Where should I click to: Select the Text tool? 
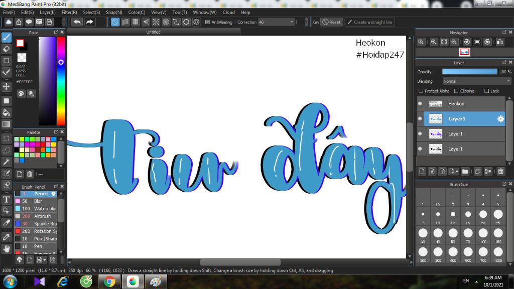6,199
